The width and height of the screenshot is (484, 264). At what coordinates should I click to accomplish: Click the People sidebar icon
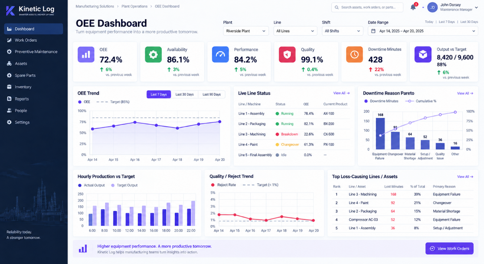(9, 111)
